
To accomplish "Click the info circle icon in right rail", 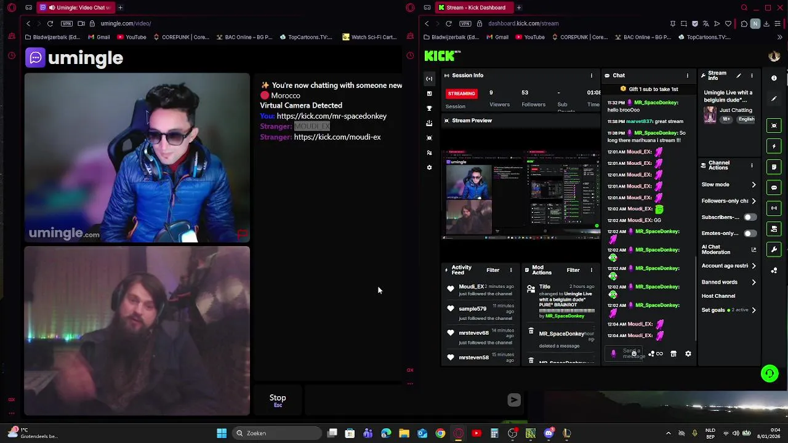I will pyautogui.click(x=774, y=79).
